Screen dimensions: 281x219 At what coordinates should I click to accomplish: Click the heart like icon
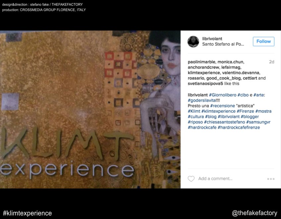(191, 179)
